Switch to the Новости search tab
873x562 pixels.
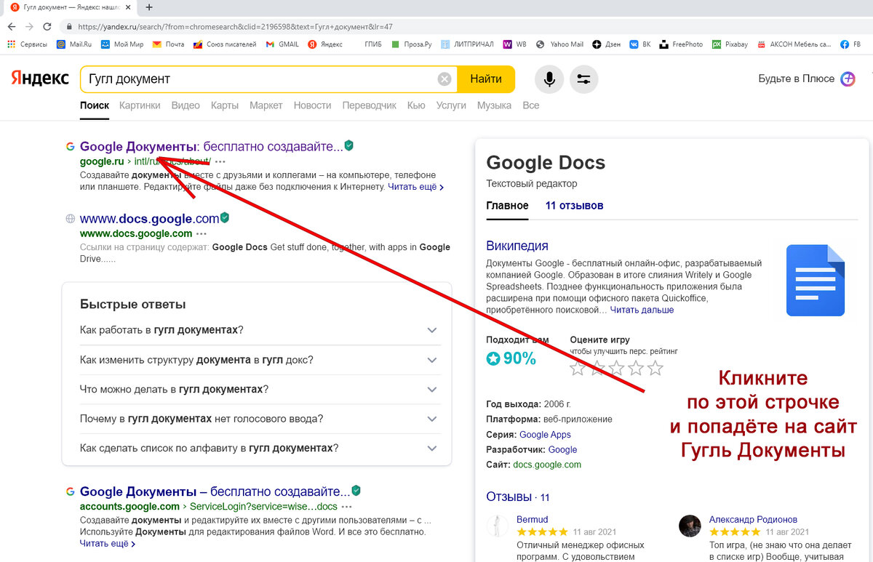click(312, 105)
